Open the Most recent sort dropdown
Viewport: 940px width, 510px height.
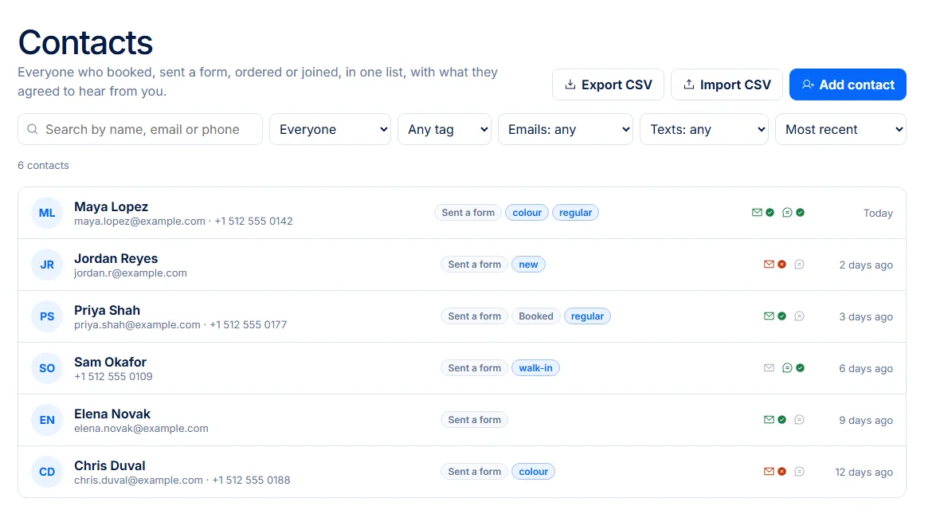pos(840,129)
